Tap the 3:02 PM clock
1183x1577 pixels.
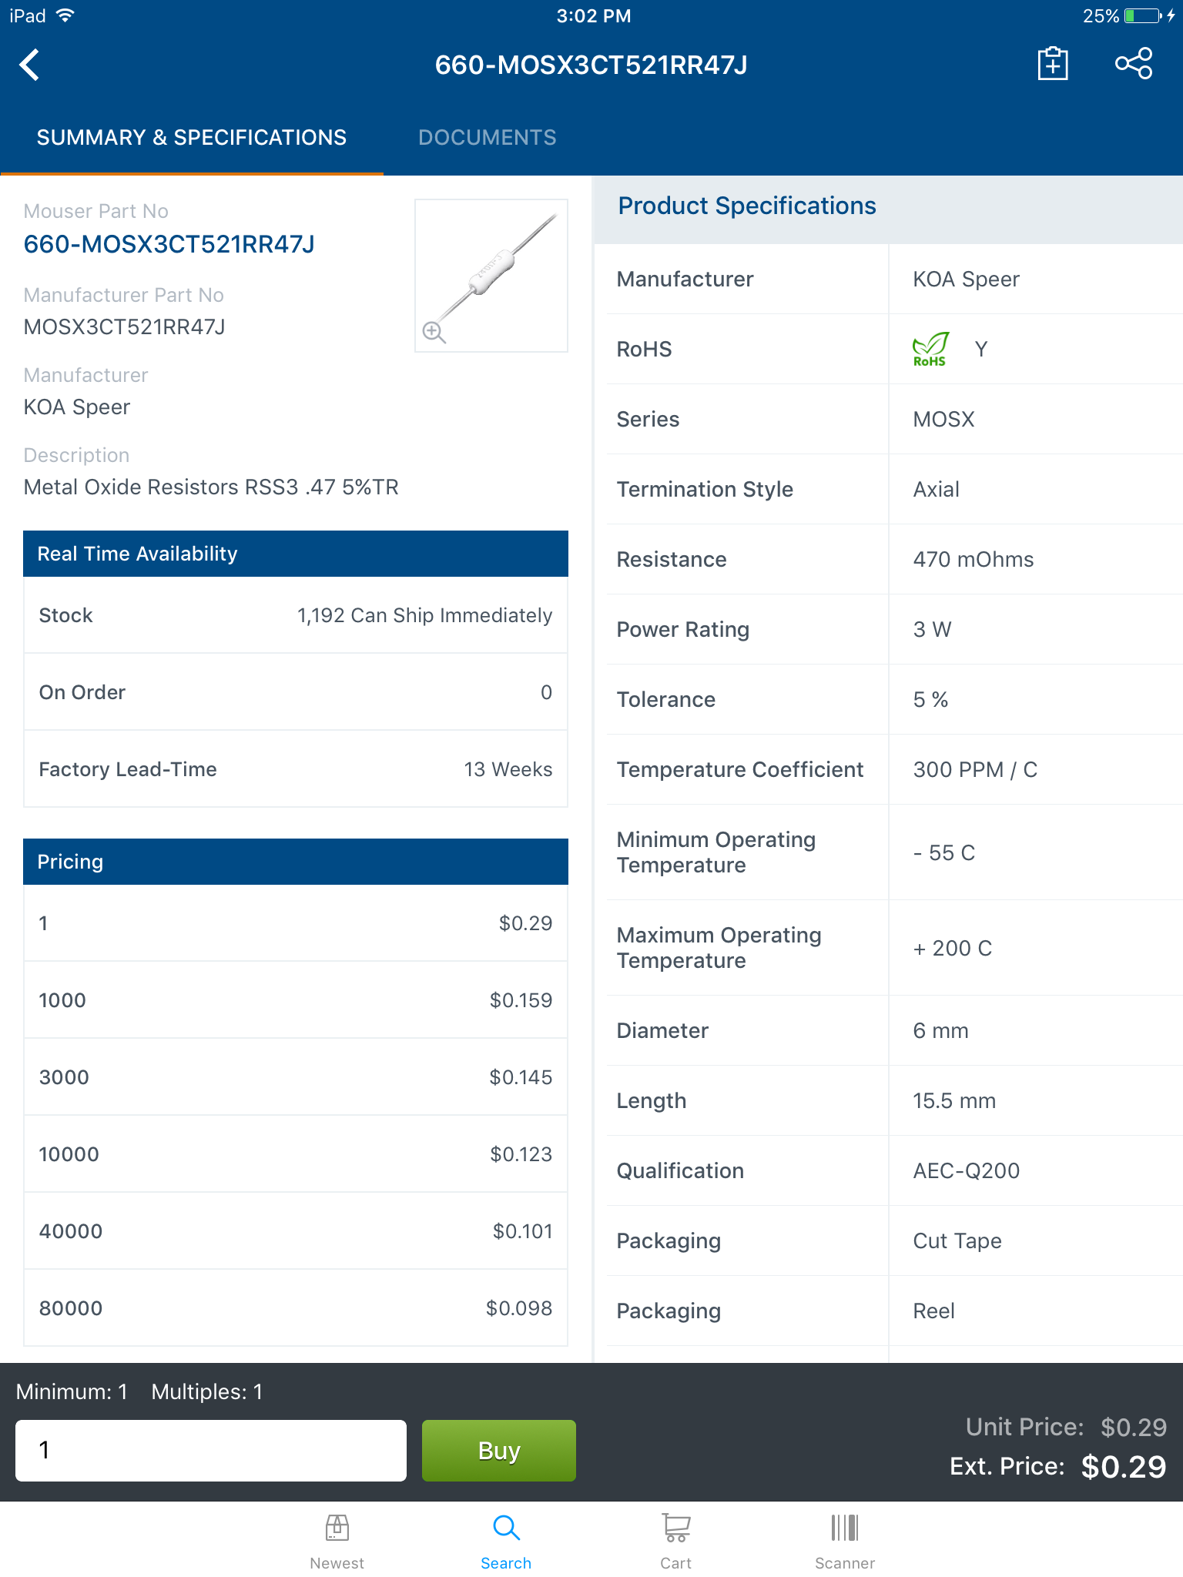(593, 15)
